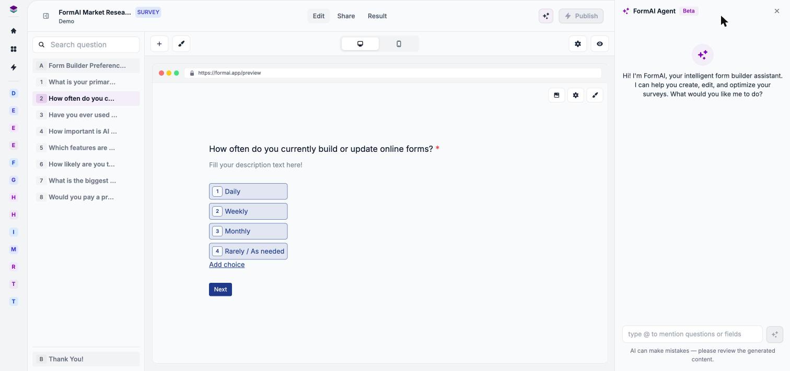Open workspace G in the sidebar
The height and width of the screenshot is (371, 790).
point(14,180)
